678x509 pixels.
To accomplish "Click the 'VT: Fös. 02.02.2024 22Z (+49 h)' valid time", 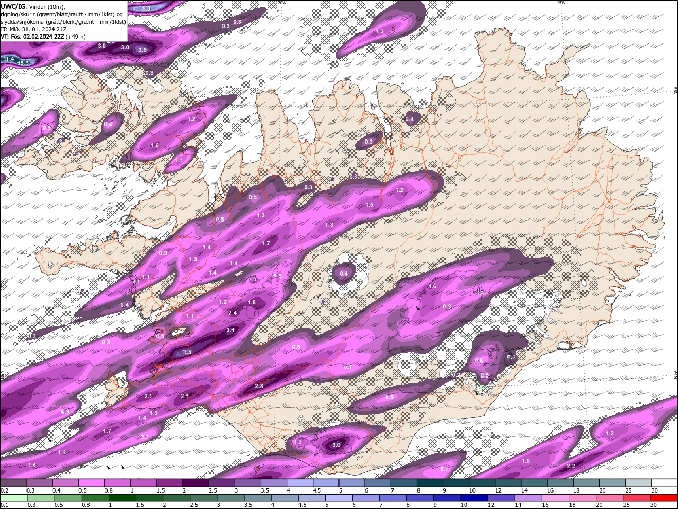I will pos(43,37).
